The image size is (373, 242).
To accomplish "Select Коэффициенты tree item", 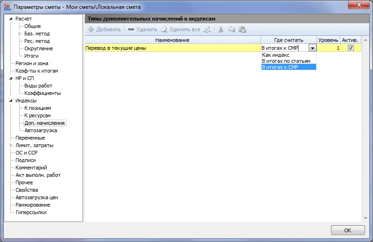I will tap(42, 93).
